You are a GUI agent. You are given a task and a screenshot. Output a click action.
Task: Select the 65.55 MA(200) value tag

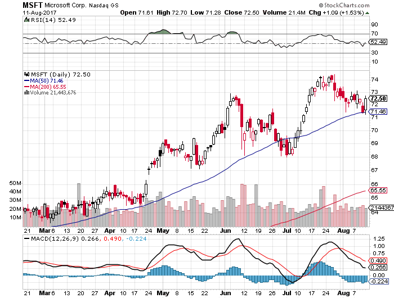pos(377,191)
